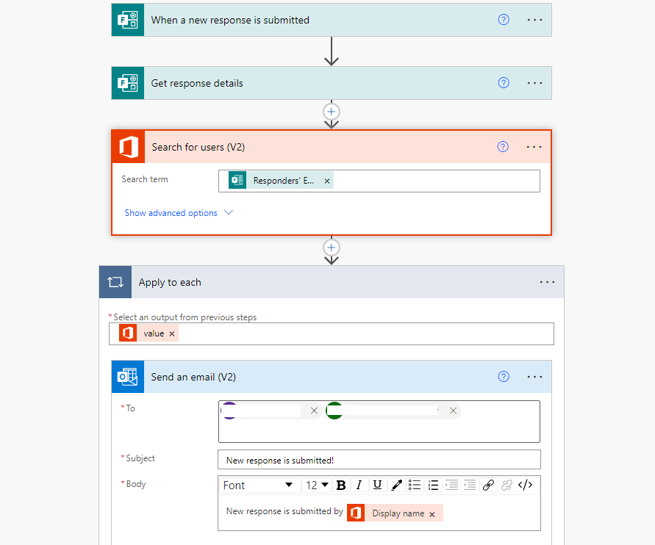Image resolution: width=655 pixels, height=545 pixels.
Task: Click inside the Search term field
Action: (x=379, y=181)
